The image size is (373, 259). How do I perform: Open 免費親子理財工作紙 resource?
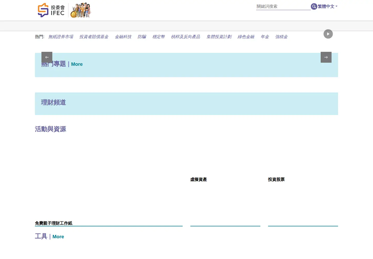click(54, 223)
